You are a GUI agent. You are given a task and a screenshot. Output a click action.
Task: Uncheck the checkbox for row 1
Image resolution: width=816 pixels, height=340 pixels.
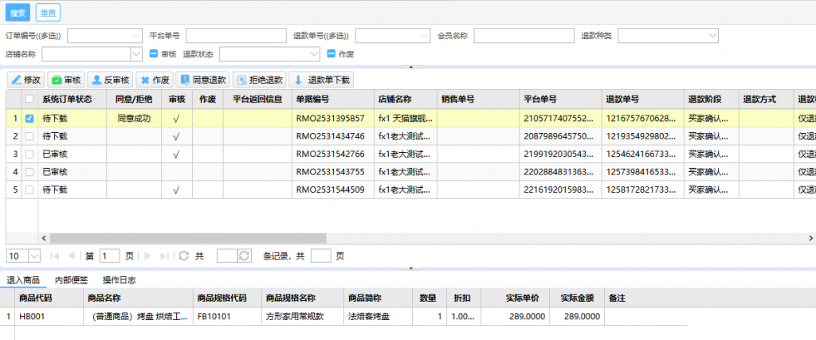click(x=29, y=118)
